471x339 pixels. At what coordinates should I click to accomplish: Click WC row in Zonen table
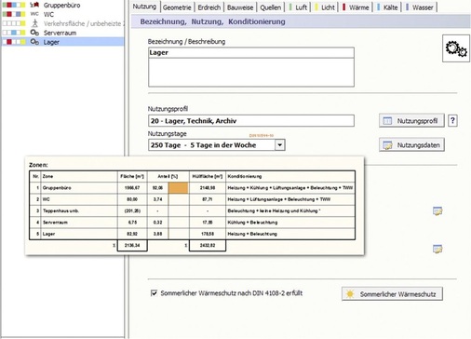click(192, 199)
